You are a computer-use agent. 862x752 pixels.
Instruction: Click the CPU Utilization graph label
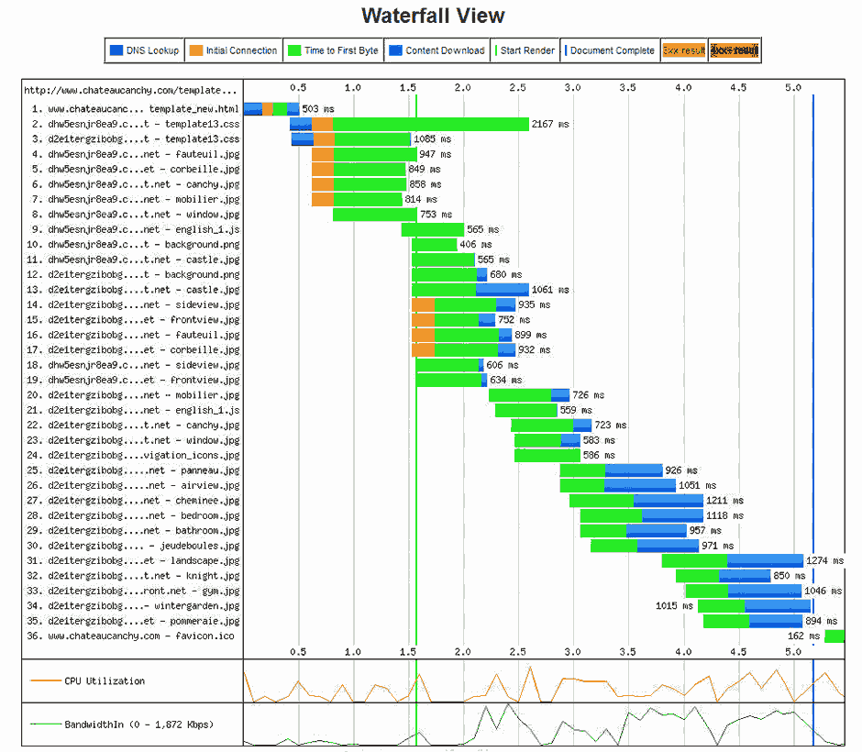coord(104,680)
